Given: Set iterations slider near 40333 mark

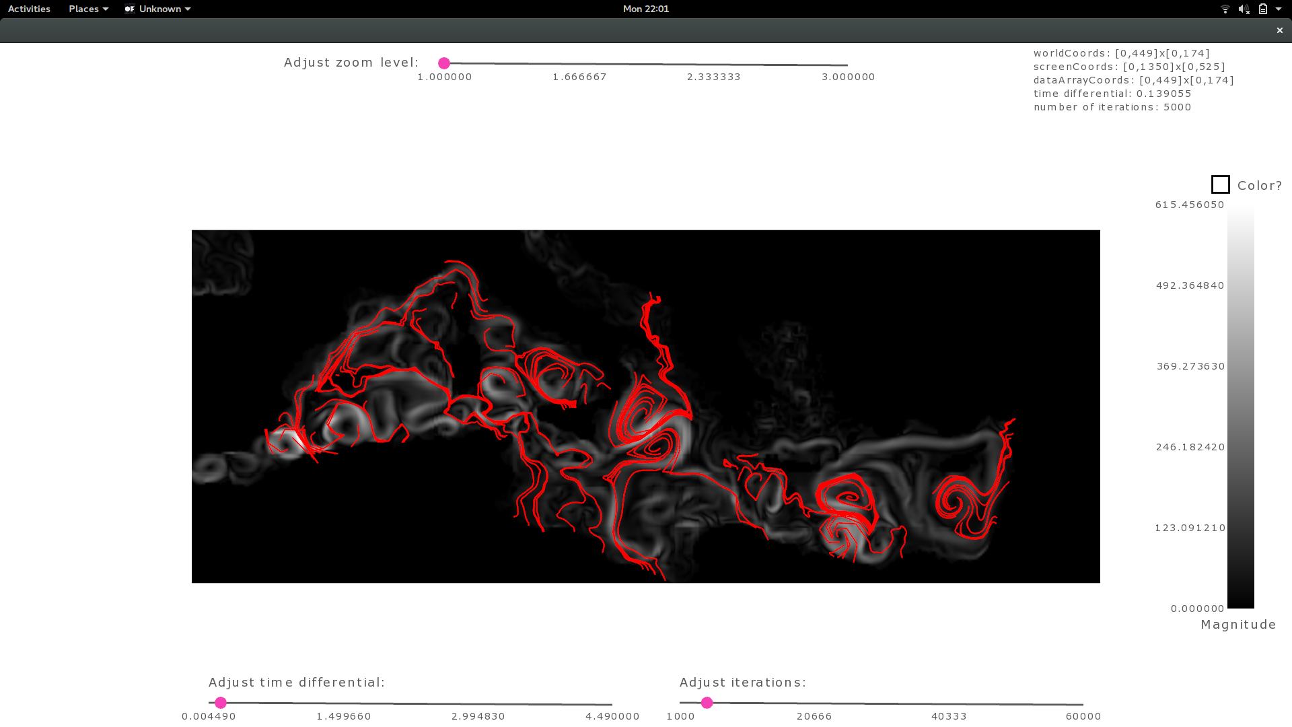Looking at the screenshot, I should coord(949,704).
